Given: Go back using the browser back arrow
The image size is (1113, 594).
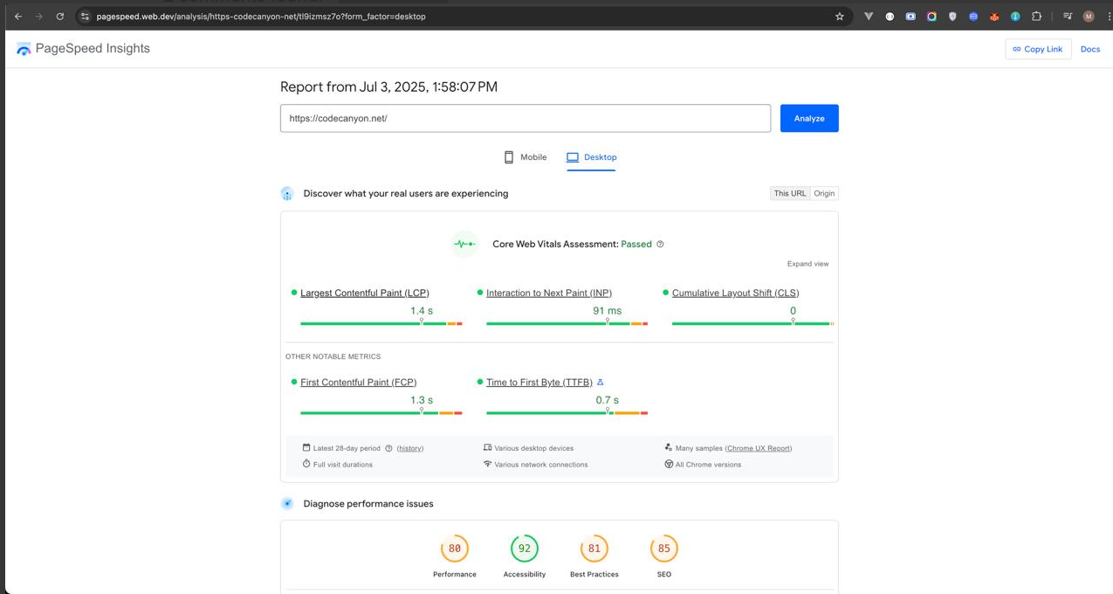Looking at the screenshot, I should [18, 16].
